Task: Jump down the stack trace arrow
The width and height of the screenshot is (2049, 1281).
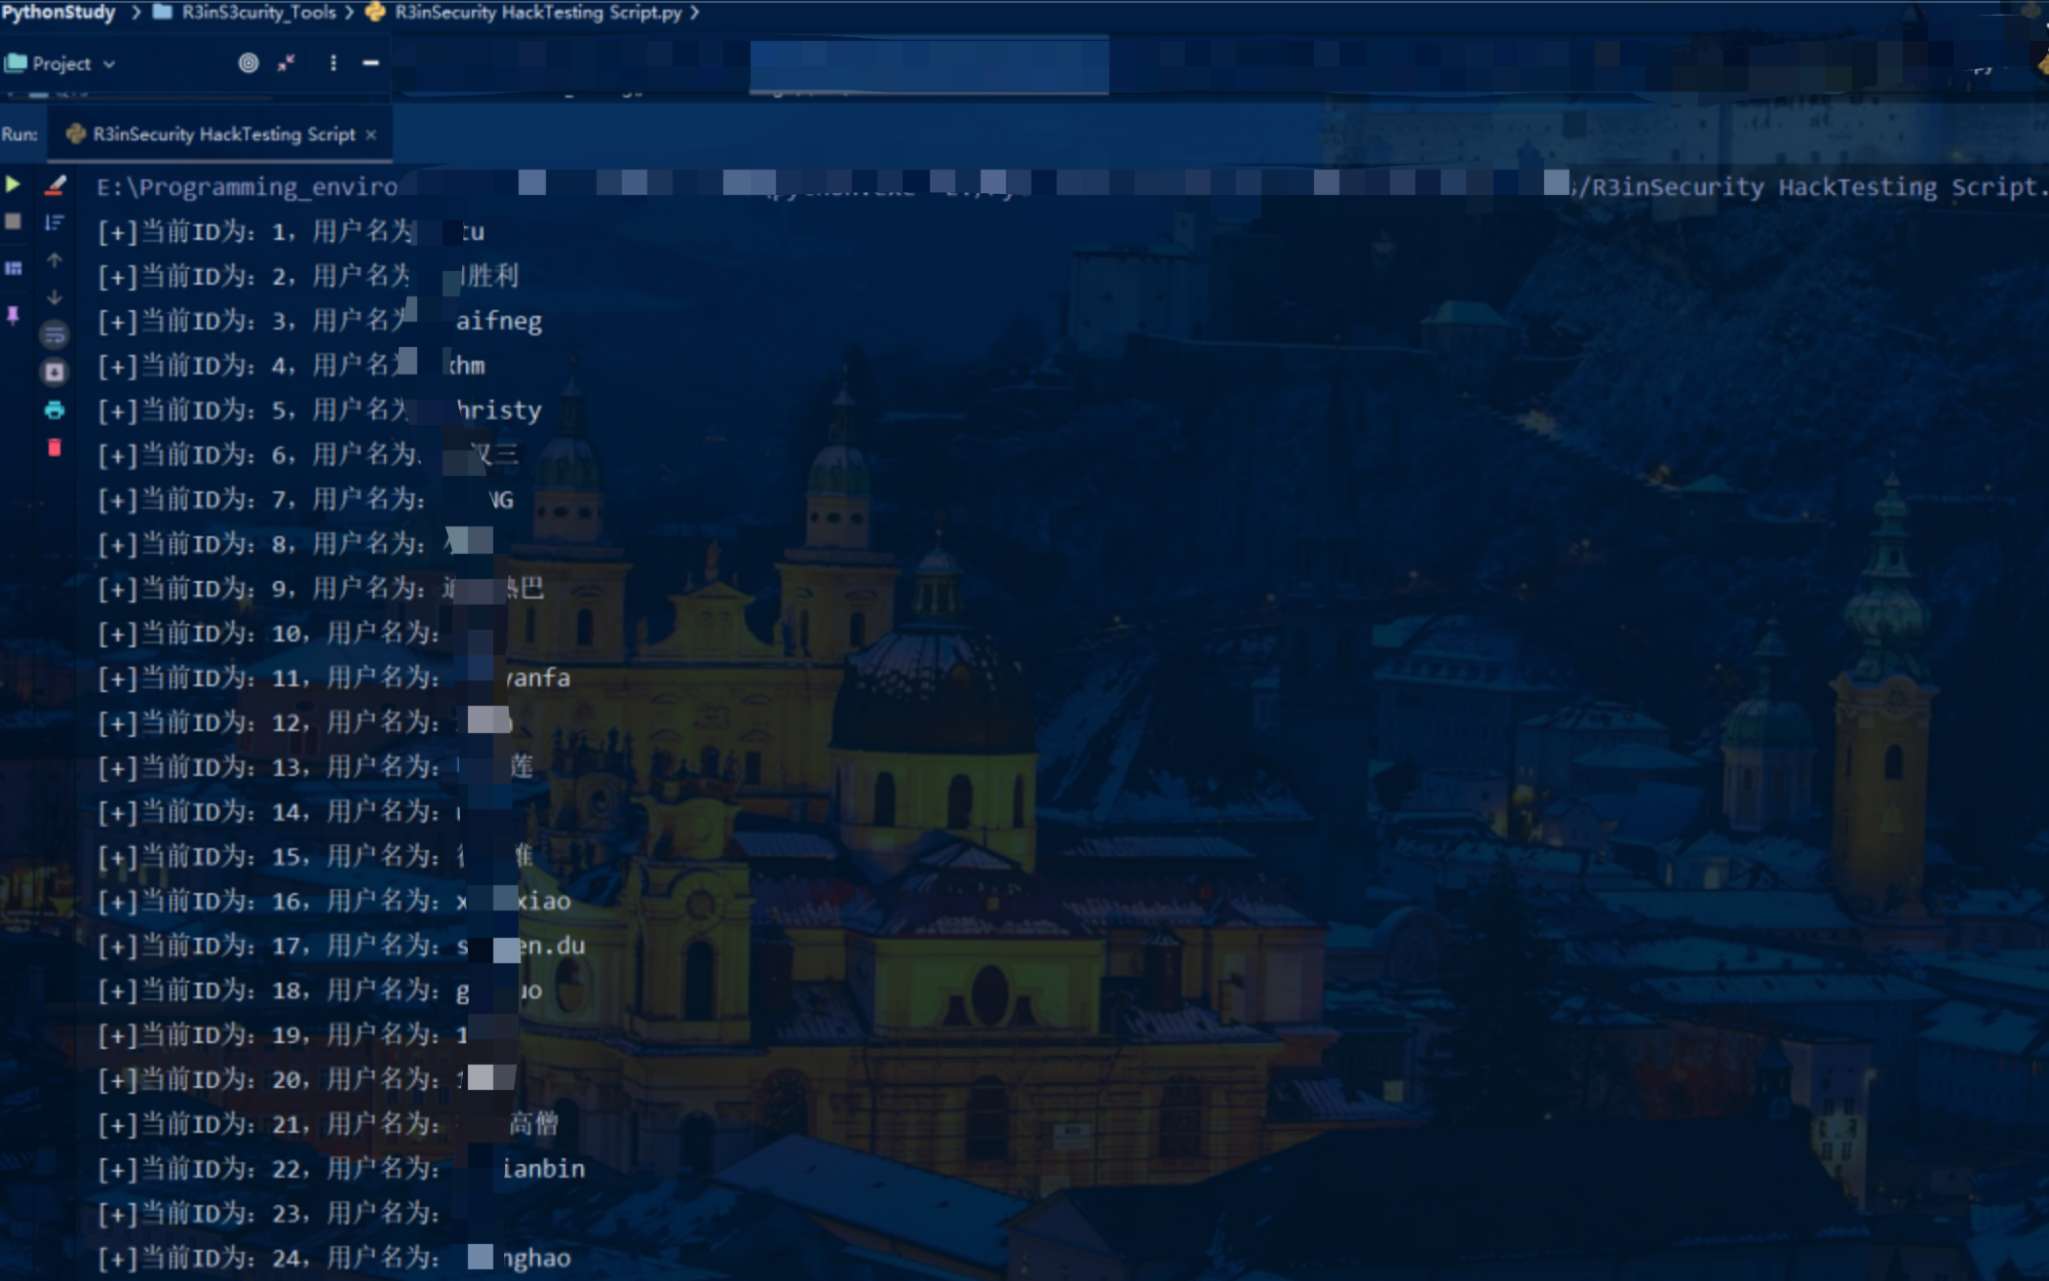Action: tap(55, 297)
